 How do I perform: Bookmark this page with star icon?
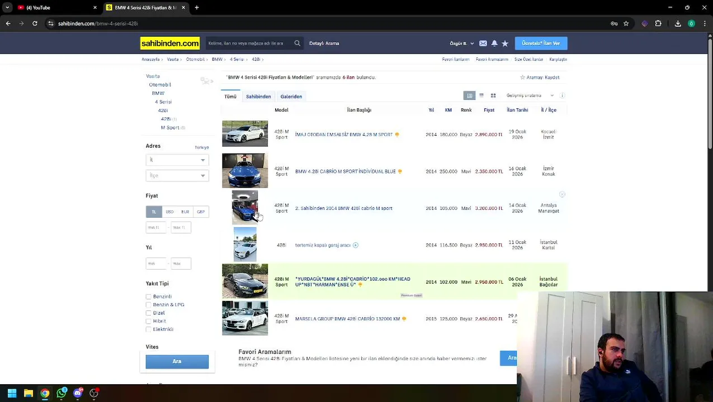pos(626,23)
